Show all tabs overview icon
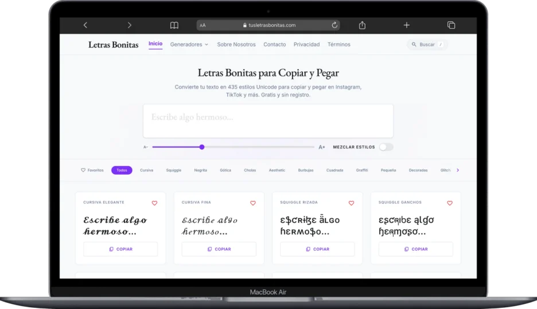The image size is (537, 309). 452,25
